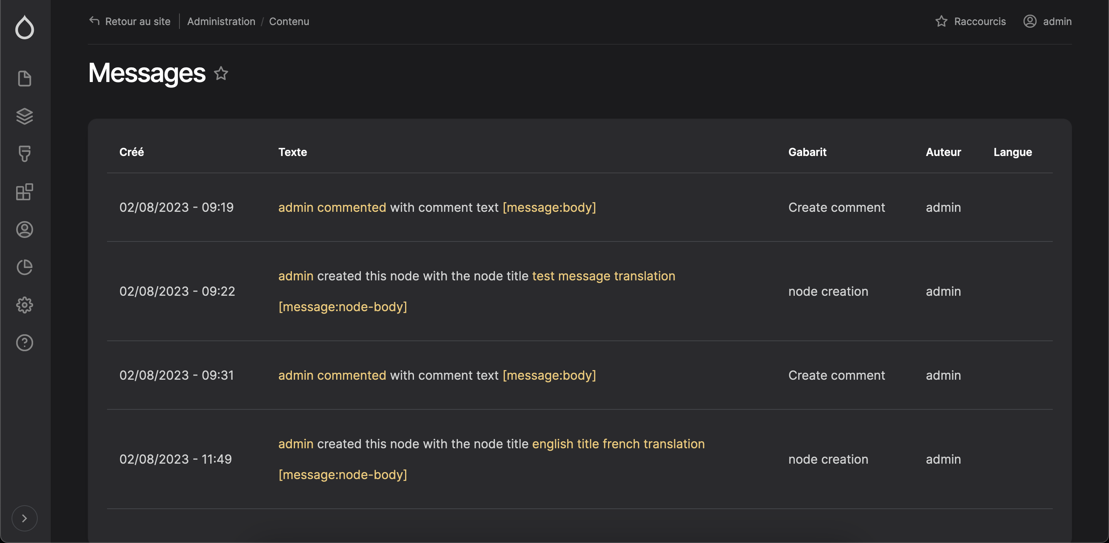Open Configuration using the gear icon
The width and height of the screenshot is (1109, 543).
[25, 305]
